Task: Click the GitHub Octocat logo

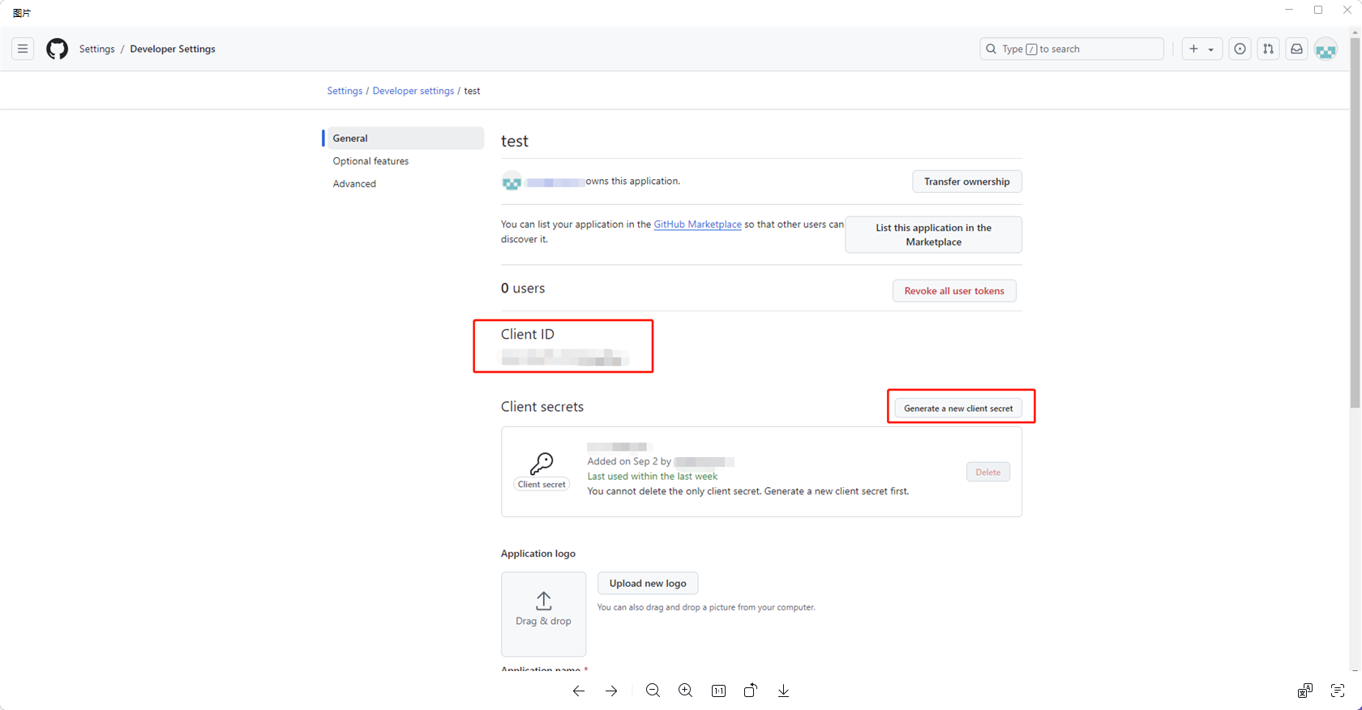Action: coord(57,49)
